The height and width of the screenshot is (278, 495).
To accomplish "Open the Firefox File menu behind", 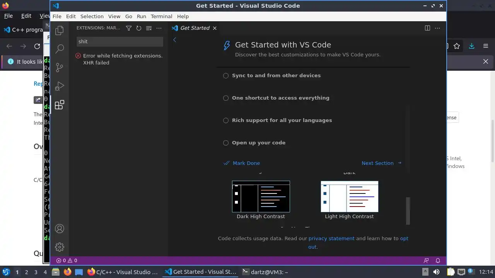I will point(9,16).
